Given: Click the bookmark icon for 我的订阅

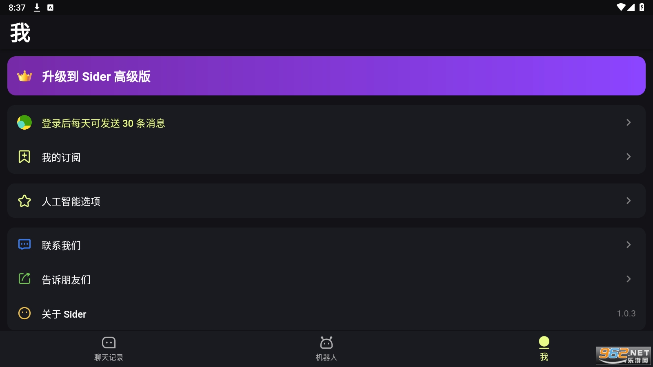Looking at the screenshot, I should pyautogui.click(x=24, y=157).
